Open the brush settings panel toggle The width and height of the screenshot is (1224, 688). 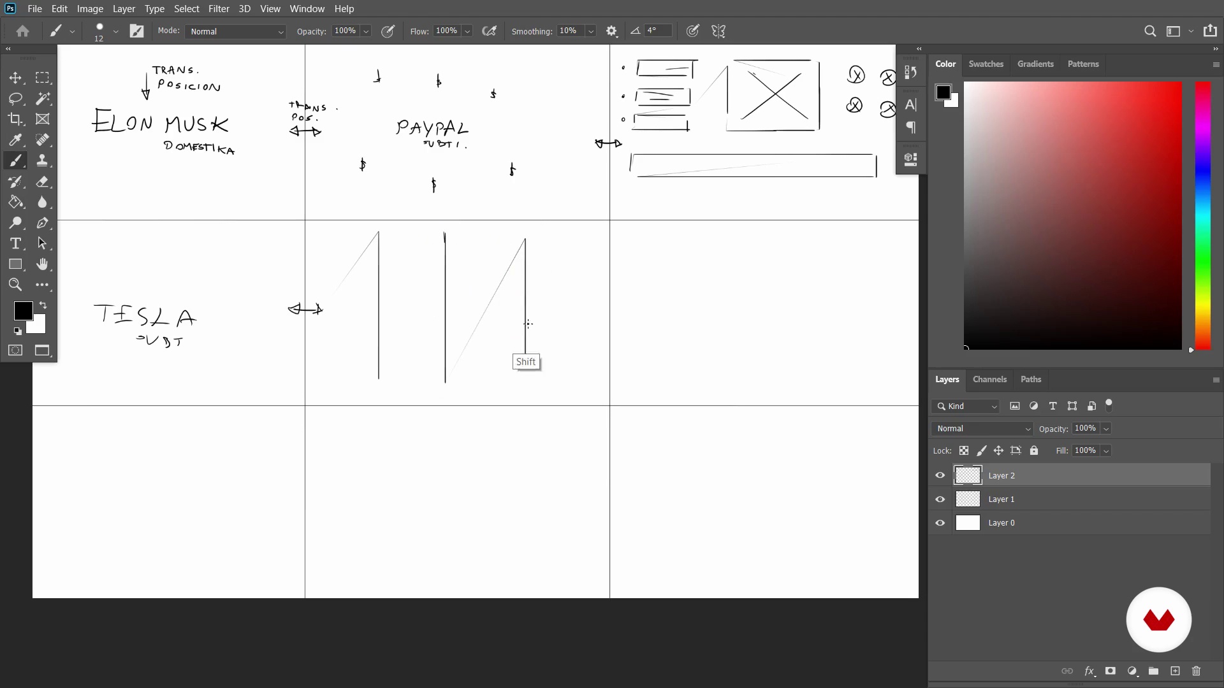pyautogui.click(x=137, y=31)
